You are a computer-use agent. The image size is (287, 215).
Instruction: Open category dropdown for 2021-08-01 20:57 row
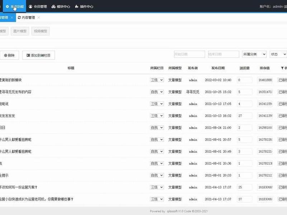tap(157, 139)
